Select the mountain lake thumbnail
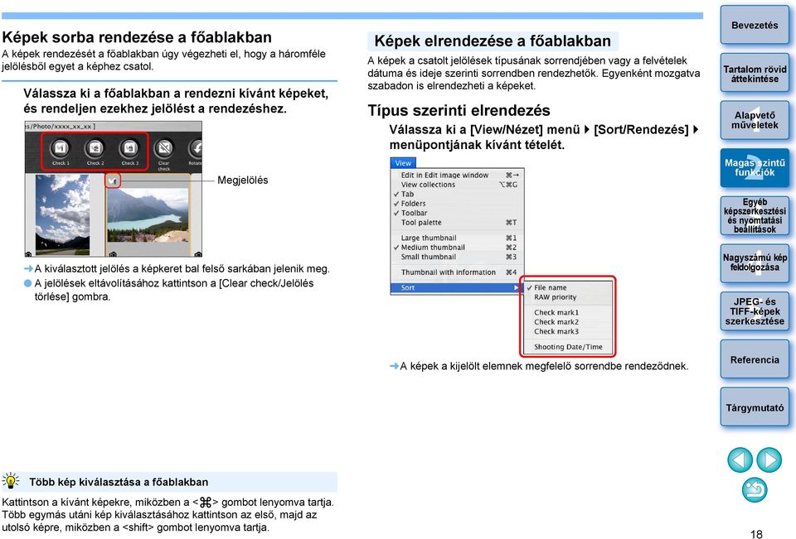 (148, 215)
